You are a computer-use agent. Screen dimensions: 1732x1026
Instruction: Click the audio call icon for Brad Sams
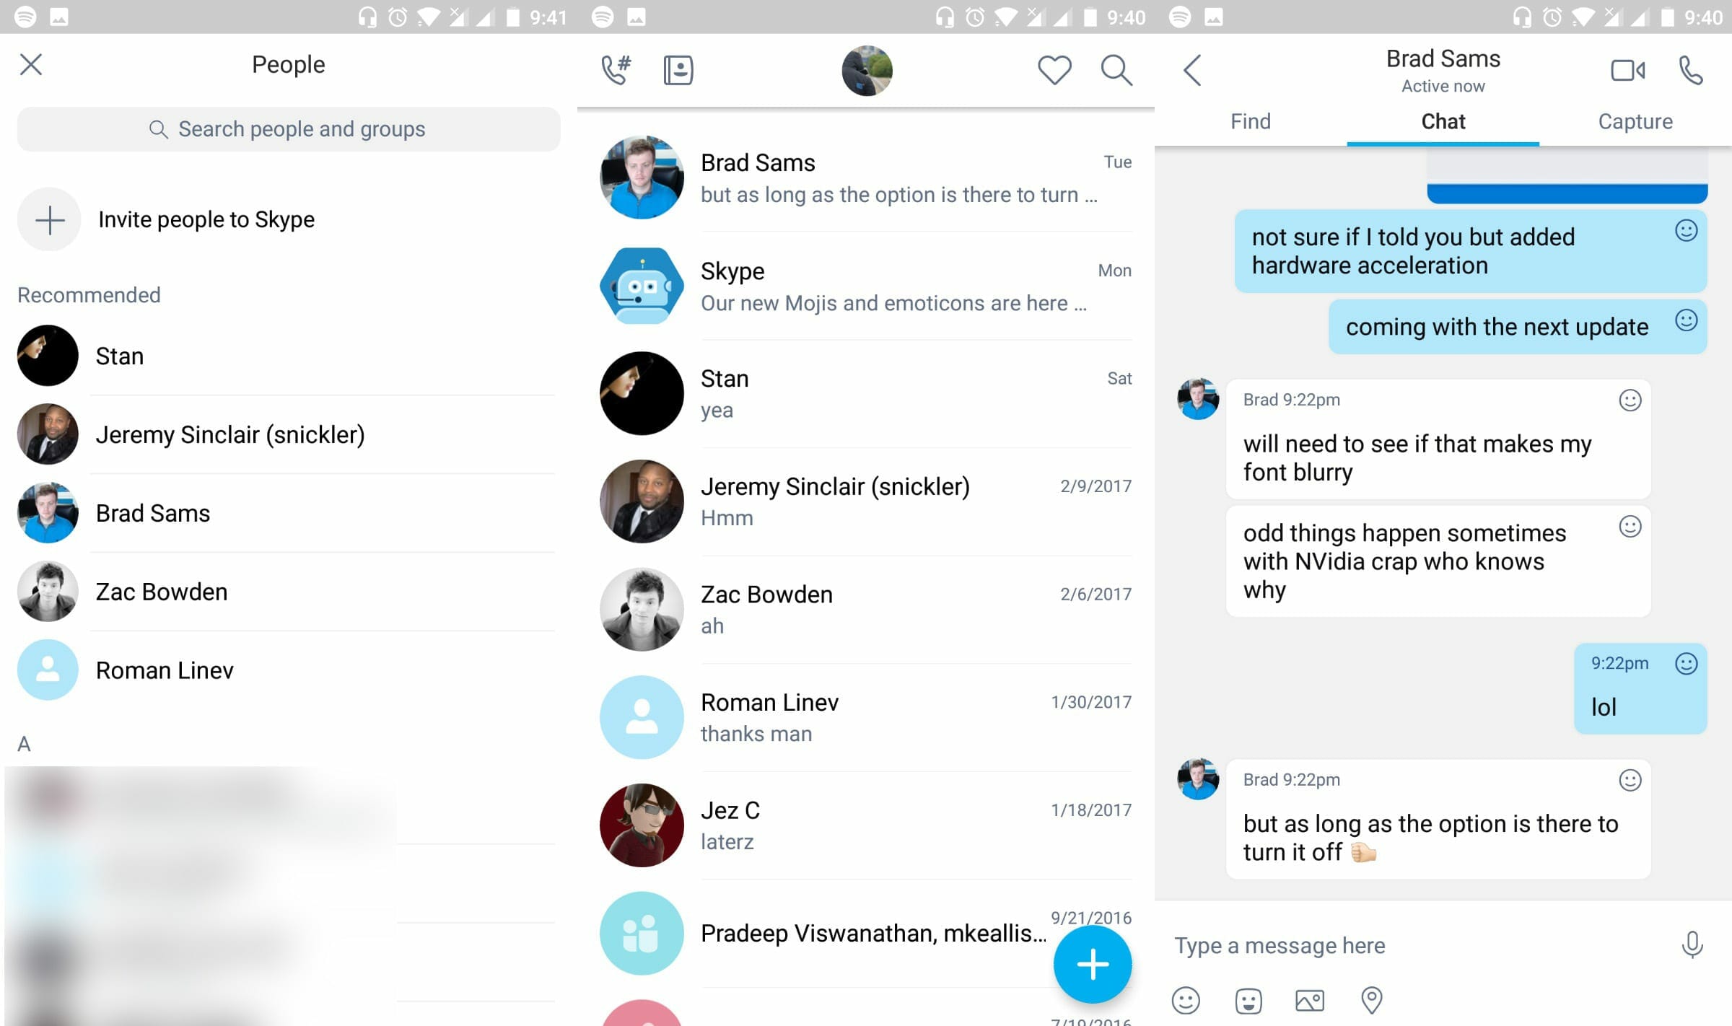[x=1690, y=69]
